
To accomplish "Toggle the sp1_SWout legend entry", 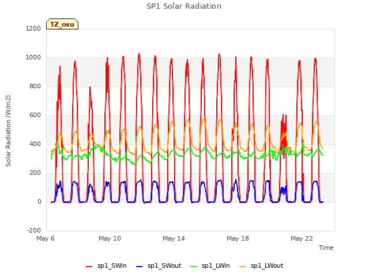I will click(159, 266).
